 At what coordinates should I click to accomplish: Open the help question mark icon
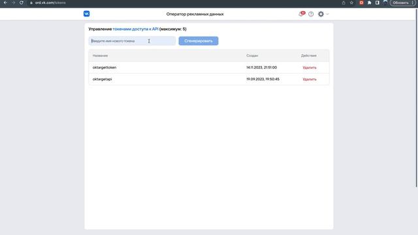[x=311, y=14]
